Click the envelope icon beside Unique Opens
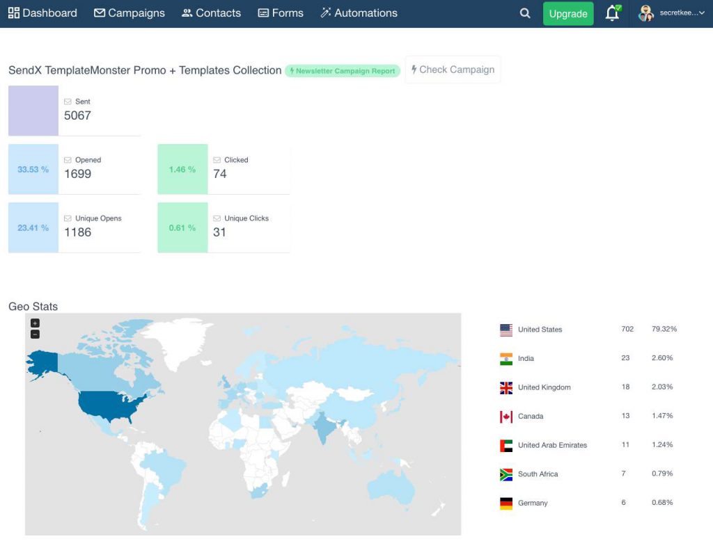This screenshot has height=541, width=713. 68,218
